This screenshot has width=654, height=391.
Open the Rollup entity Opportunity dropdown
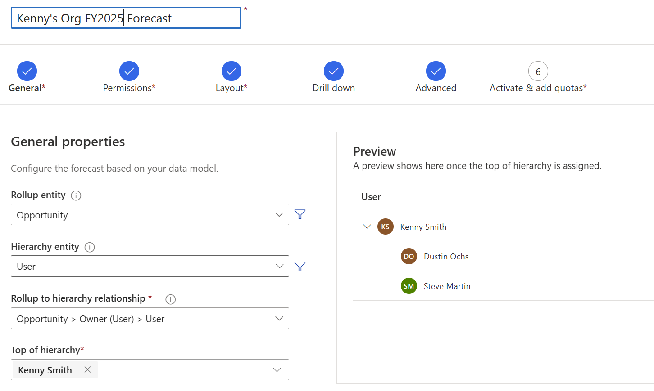pyautogui.click(x=150, y=214)
